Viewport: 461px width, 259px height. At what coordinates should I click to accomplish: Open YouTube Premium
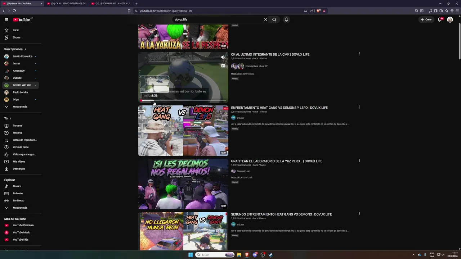[22, 225]
